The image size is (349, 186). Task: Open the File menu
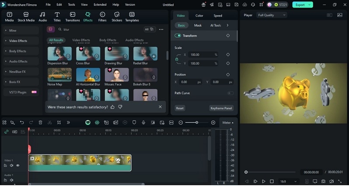[x=48, y=4]
